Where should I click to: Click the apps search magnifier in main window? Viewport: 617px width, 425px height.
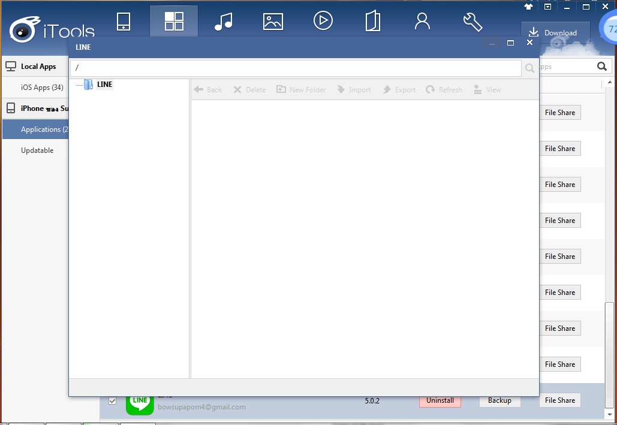(x=601, y=67)
